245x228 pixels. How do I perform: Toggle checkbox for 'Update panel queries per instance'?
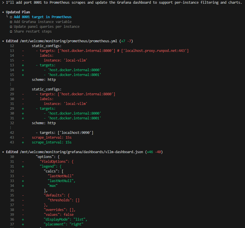11,27
